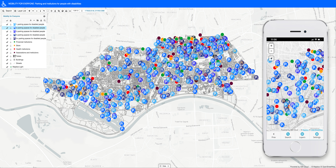This screenshot has height=168, width=336.
Task: Disable the Buildings layer visibility
Action: (x=7, y=60)
